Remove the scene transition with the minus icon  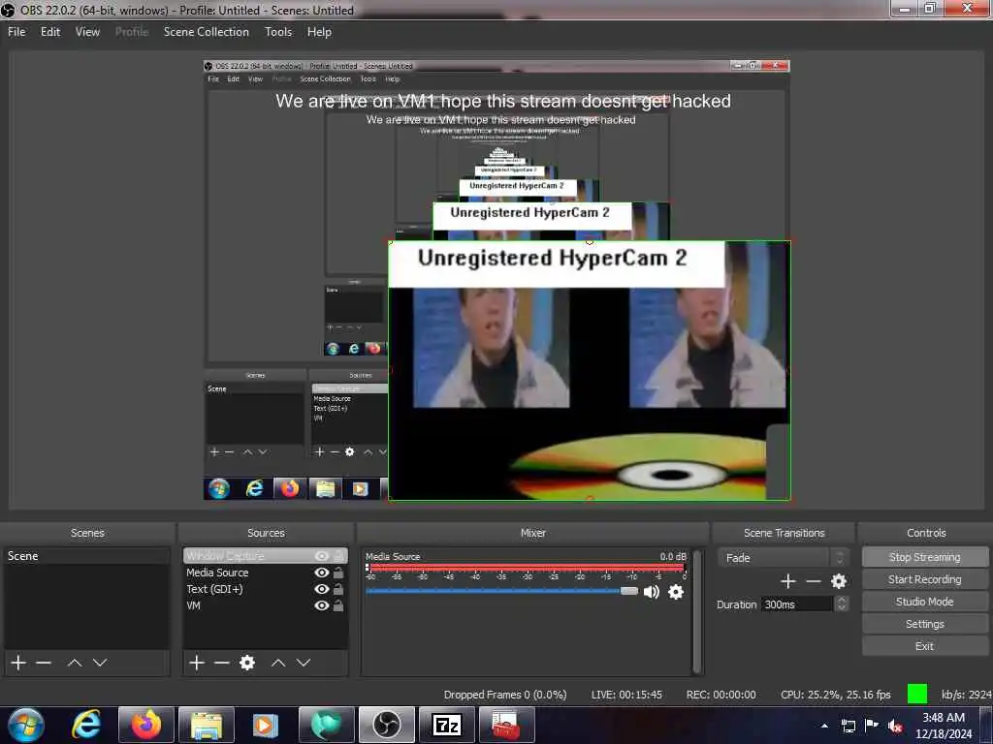814,581
